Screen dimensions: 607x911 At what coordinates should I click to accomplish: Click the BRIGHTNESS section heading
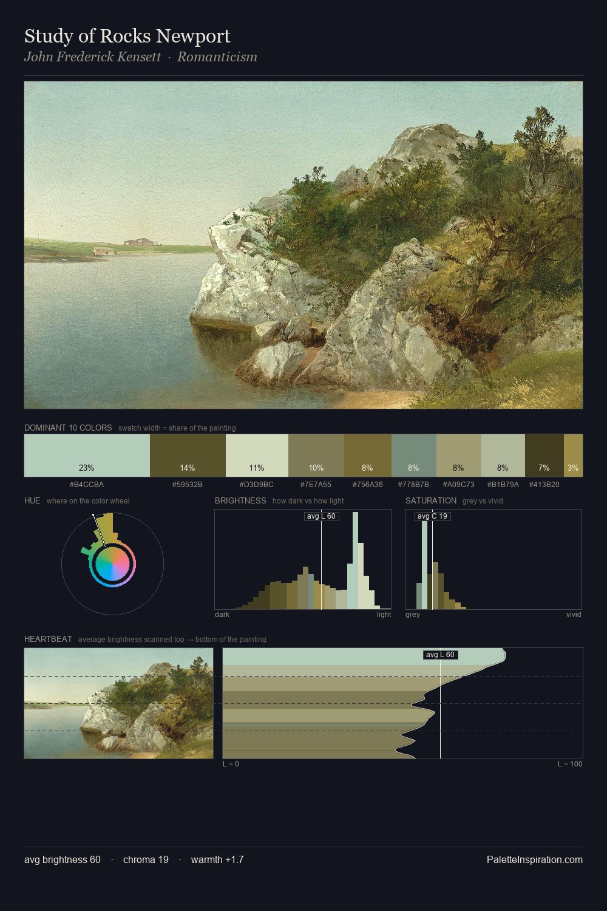click(240, 500)
